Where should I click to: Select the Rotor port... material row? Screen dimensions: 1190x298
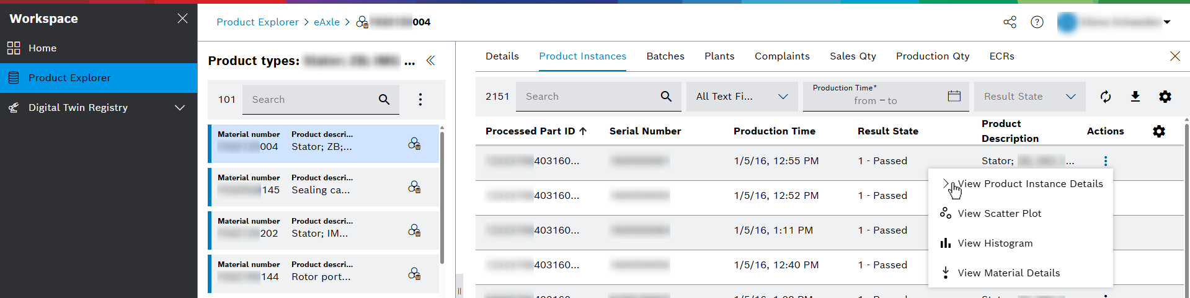pyautogui.click(x=323, y=273)
